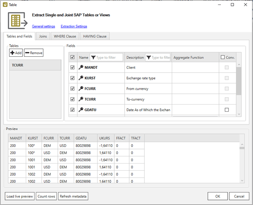Uncheck the TCURR field checkbox

tap(72, 99)
